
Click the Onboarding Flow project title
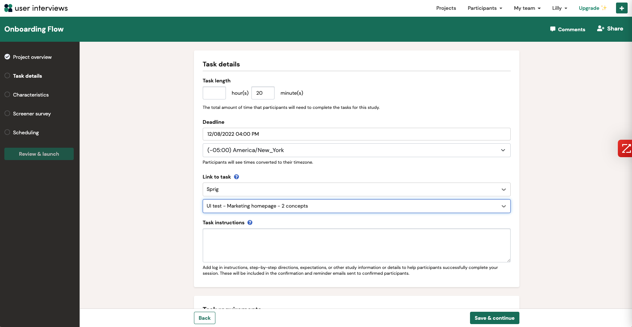(x=34, y=29)
